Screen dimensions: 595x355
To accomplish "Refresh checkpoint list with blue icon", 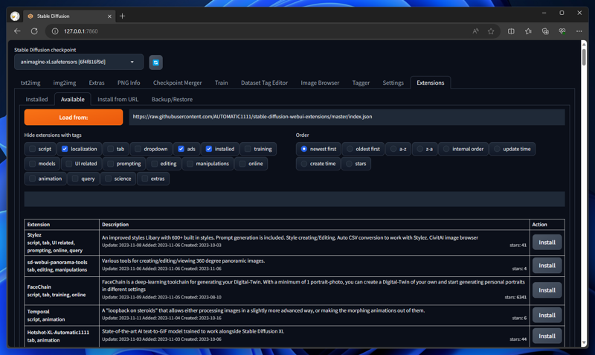I will (155, 63).
